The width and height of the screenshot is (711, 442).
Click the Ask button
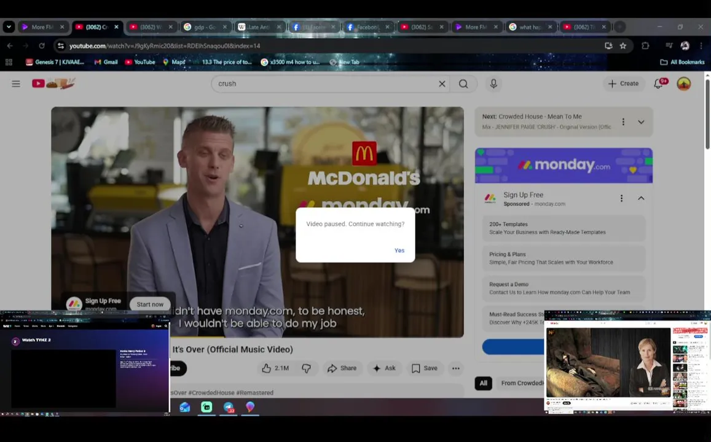[384, 368]
